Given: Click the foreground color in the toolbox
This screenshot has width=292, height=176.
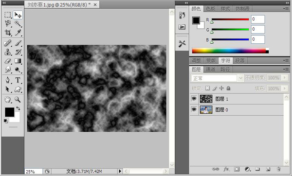Looking at the screenshot, I should (9, 112).
